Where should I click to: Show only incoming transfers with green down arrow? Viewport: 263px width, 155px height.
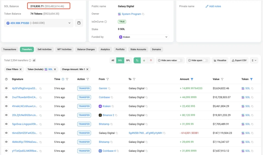144,61
